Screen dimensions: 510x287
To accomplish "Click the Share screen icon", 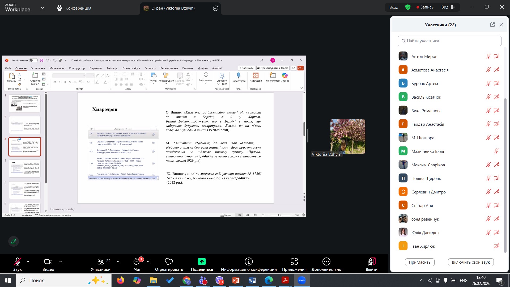I will click(202, 262).
